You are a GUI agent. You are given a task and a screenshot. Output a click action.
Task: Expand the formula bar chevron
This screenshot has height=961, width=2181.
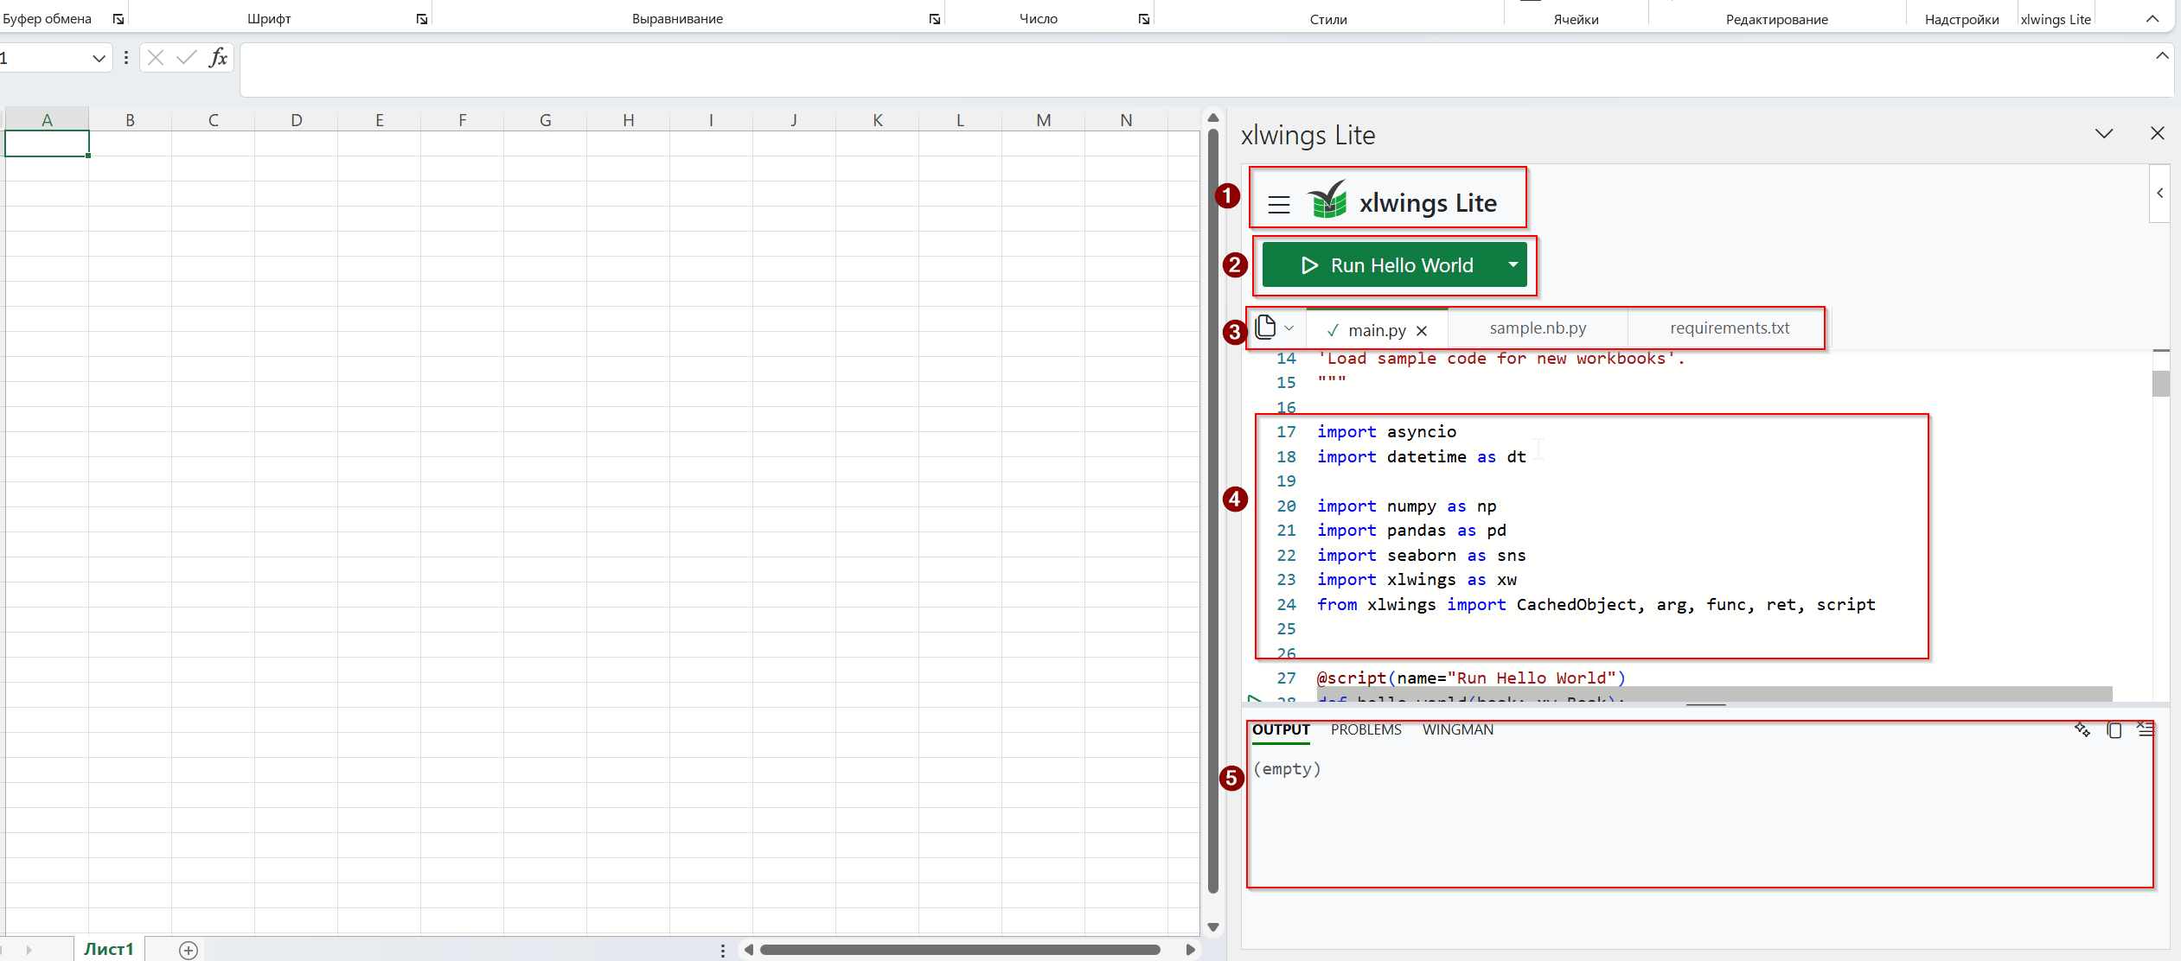[x=2162, y=55]
